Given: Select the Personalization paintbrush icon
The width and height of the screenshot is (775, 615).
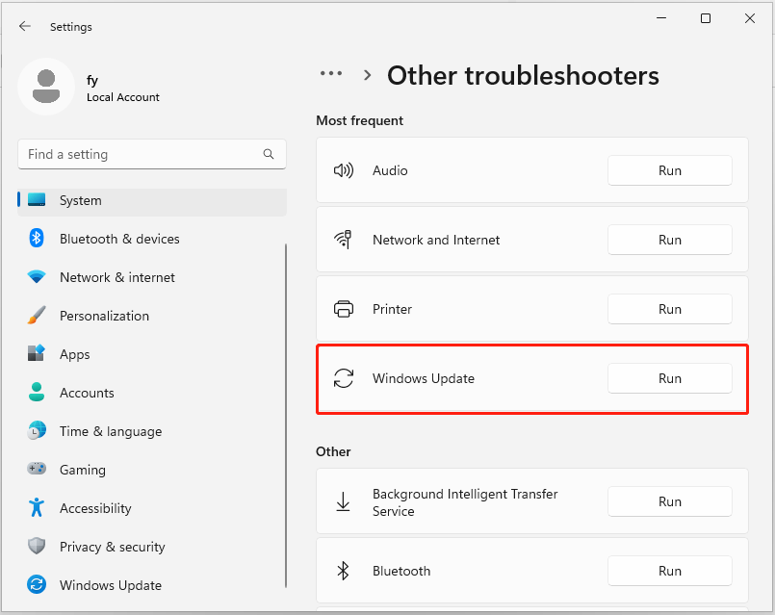Looking at the screenshot, I should [x=37, y=315].
